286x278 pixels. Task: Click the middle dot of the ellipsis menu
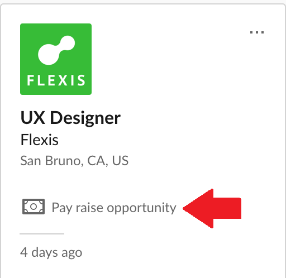[257, 32]
